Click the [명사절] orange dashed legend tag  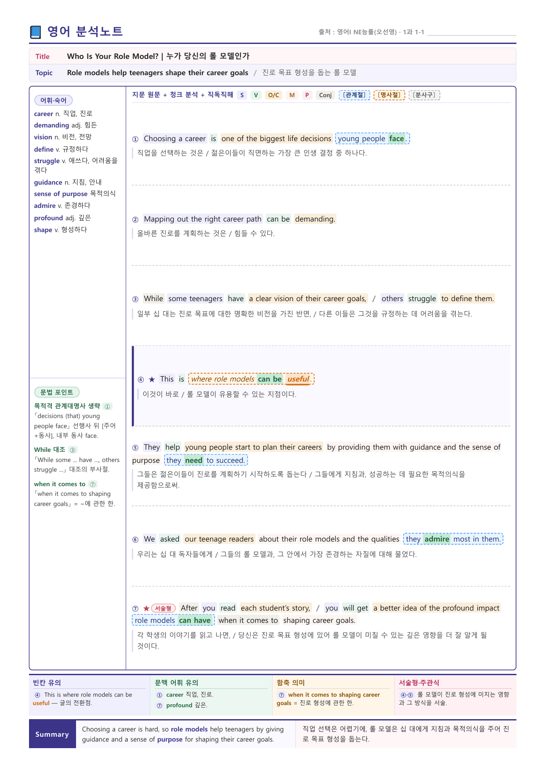pos(389,95)
